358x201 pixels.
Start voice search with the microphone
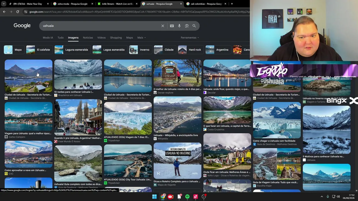[x=179, y=26]
